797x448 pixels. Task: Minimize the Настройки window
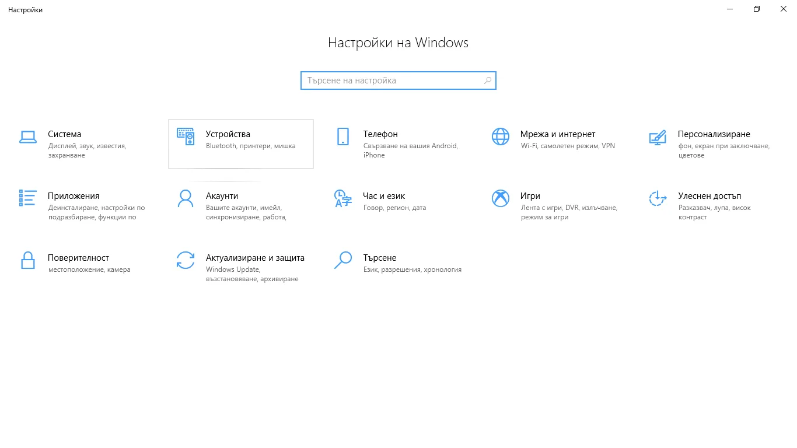click(x=730, y=9)
